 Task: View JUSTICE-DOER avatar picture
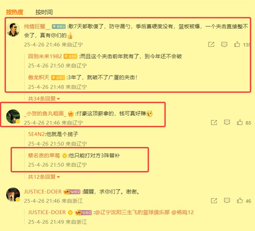point(13,195)
